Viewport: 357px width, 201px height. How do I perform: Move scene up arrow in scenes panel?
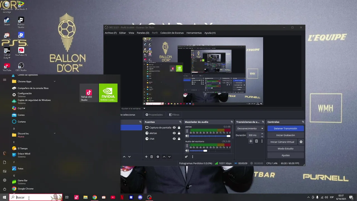tap(124, 157)
